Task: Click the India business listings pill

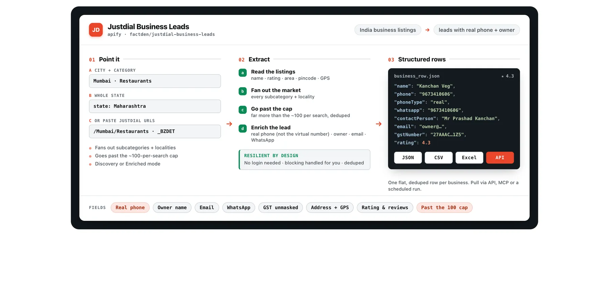Action: pos(388,30)
